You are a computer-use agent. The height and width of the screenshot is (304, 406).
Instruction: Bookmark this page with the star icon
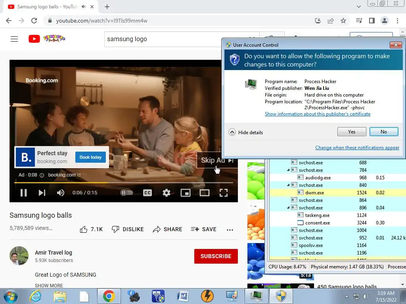[x=343, y=21]
